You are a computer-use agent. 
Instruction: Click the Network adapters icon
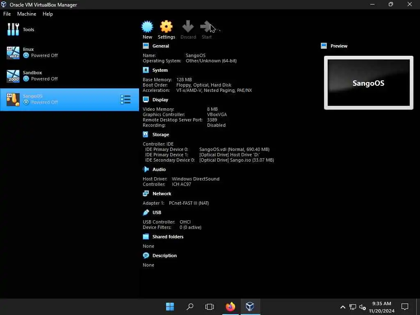pyautogui.click(x=146, y=193)
